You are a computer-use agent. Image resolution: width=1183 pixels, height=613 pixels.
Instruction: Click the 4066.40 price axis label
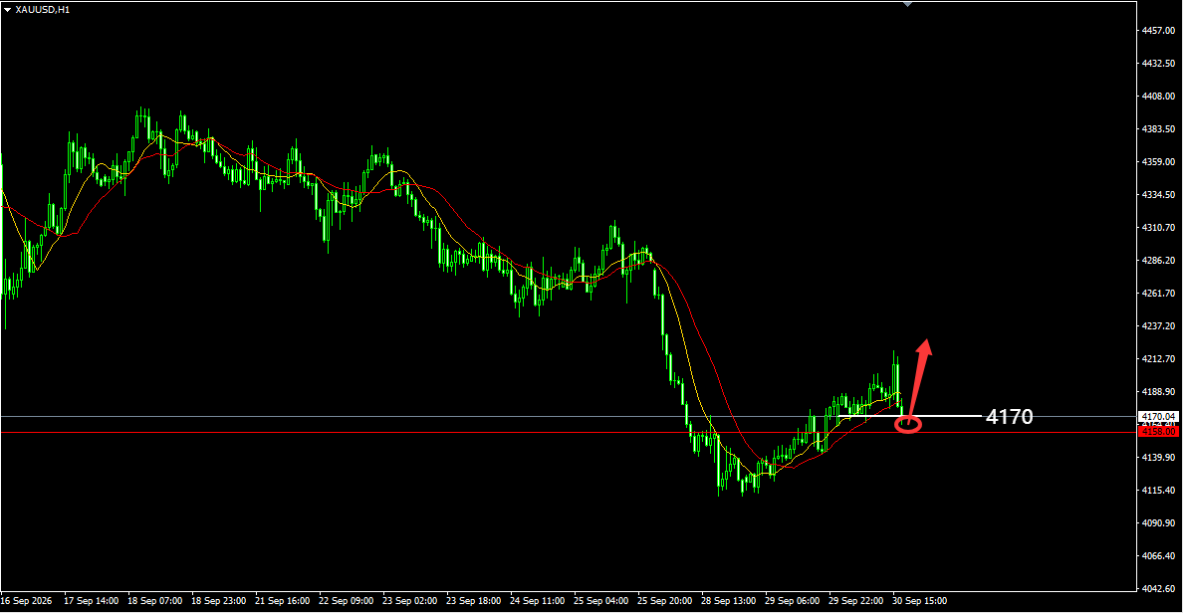(1158, 555)
